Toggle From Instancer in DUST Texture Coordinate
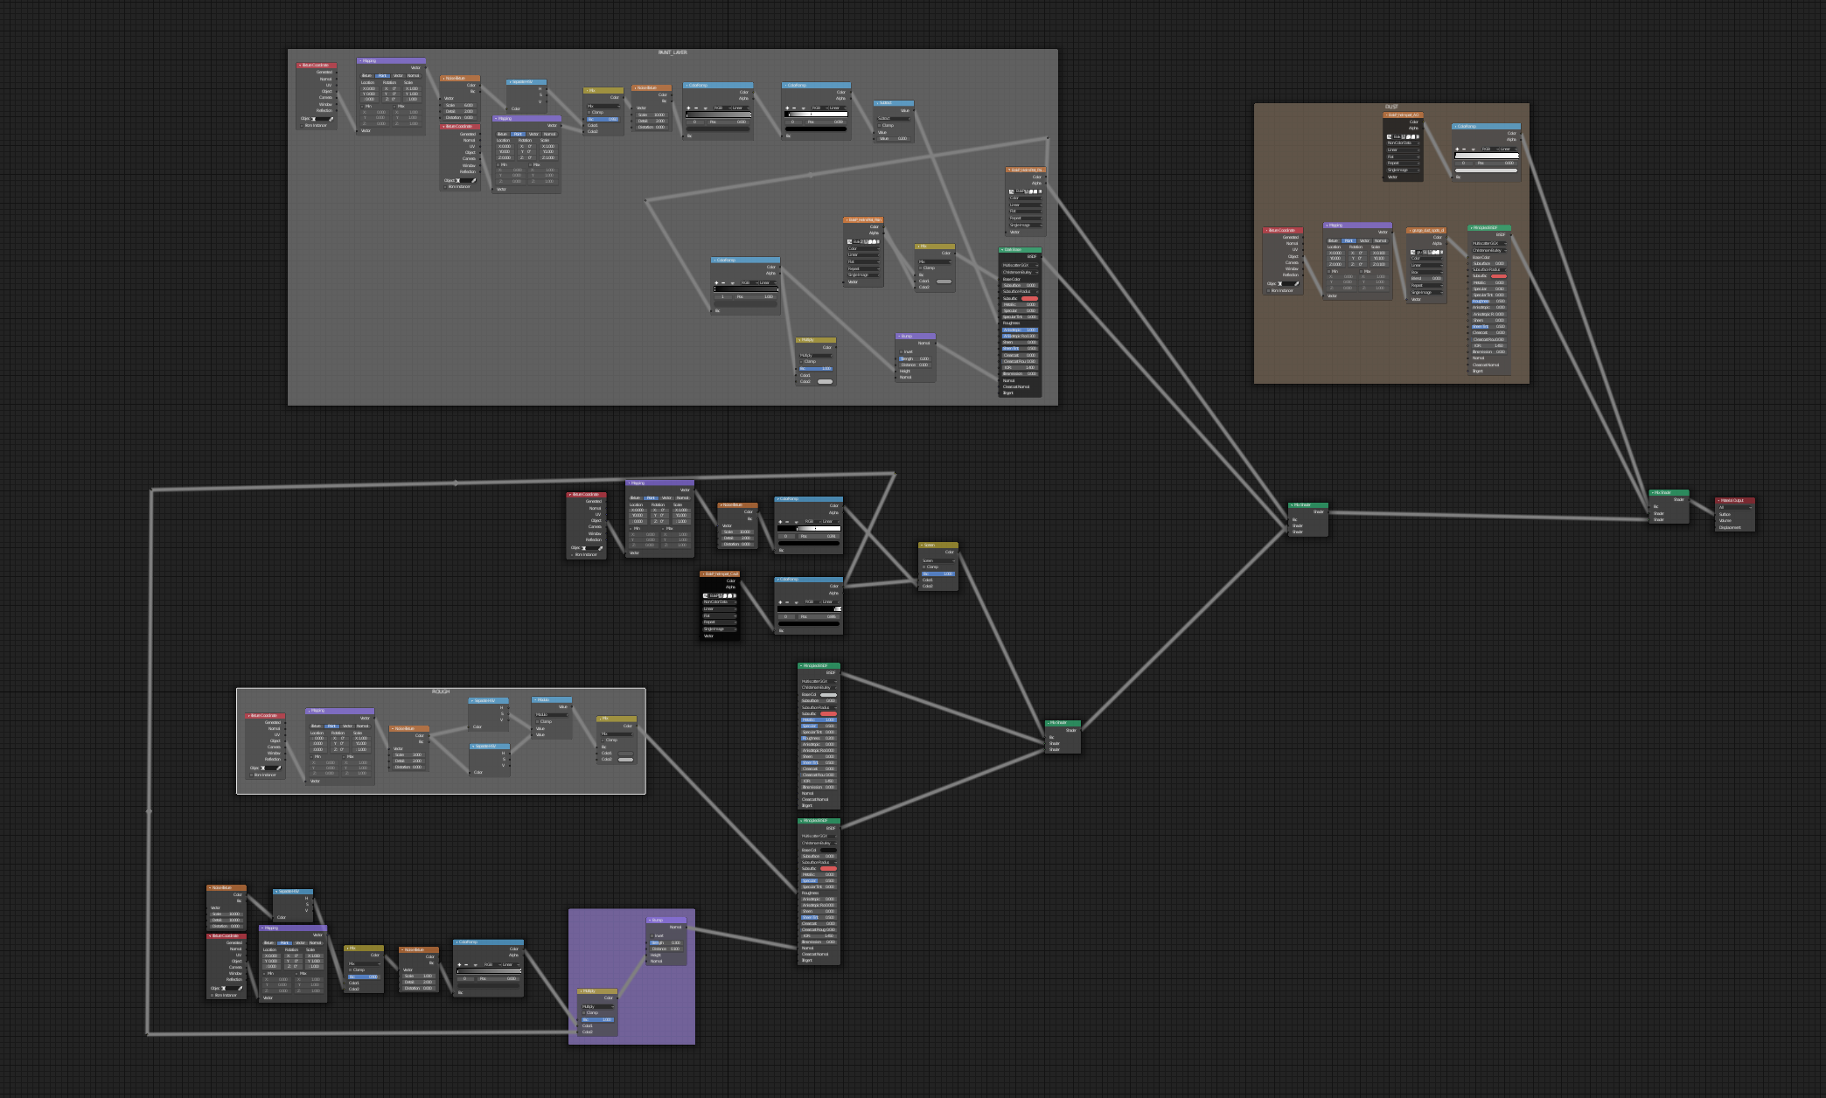The image size is (1826, 1098). (1269, 291)
